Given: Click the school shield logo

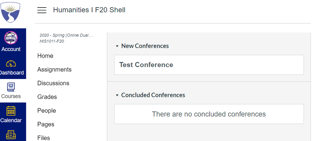Looking at the screenshot, I should coord(11,13).
